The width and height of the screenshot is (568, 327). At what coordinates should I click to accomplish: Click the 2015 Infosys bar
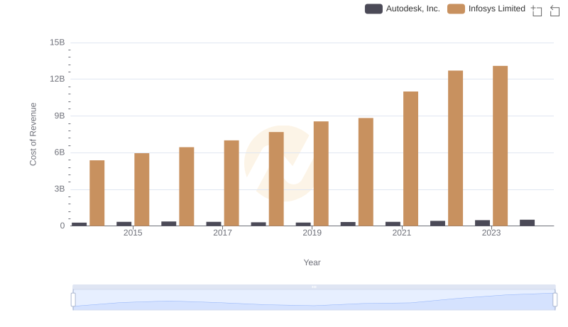click(141, 189)
